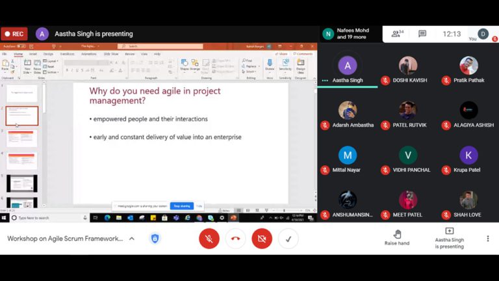Click the red REC recording indicator
Viewport: 499px width, 281px height.
tap(14, 34)
